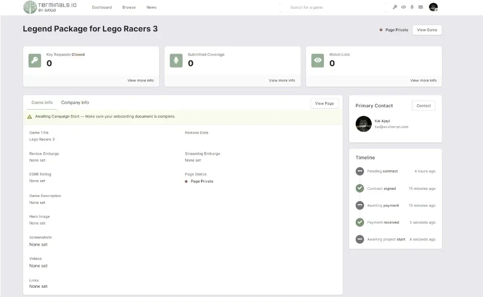This screenshot has width=483, height=297.
Task: Click the Terminals.io tree logo
Action: tap(30, 7)
